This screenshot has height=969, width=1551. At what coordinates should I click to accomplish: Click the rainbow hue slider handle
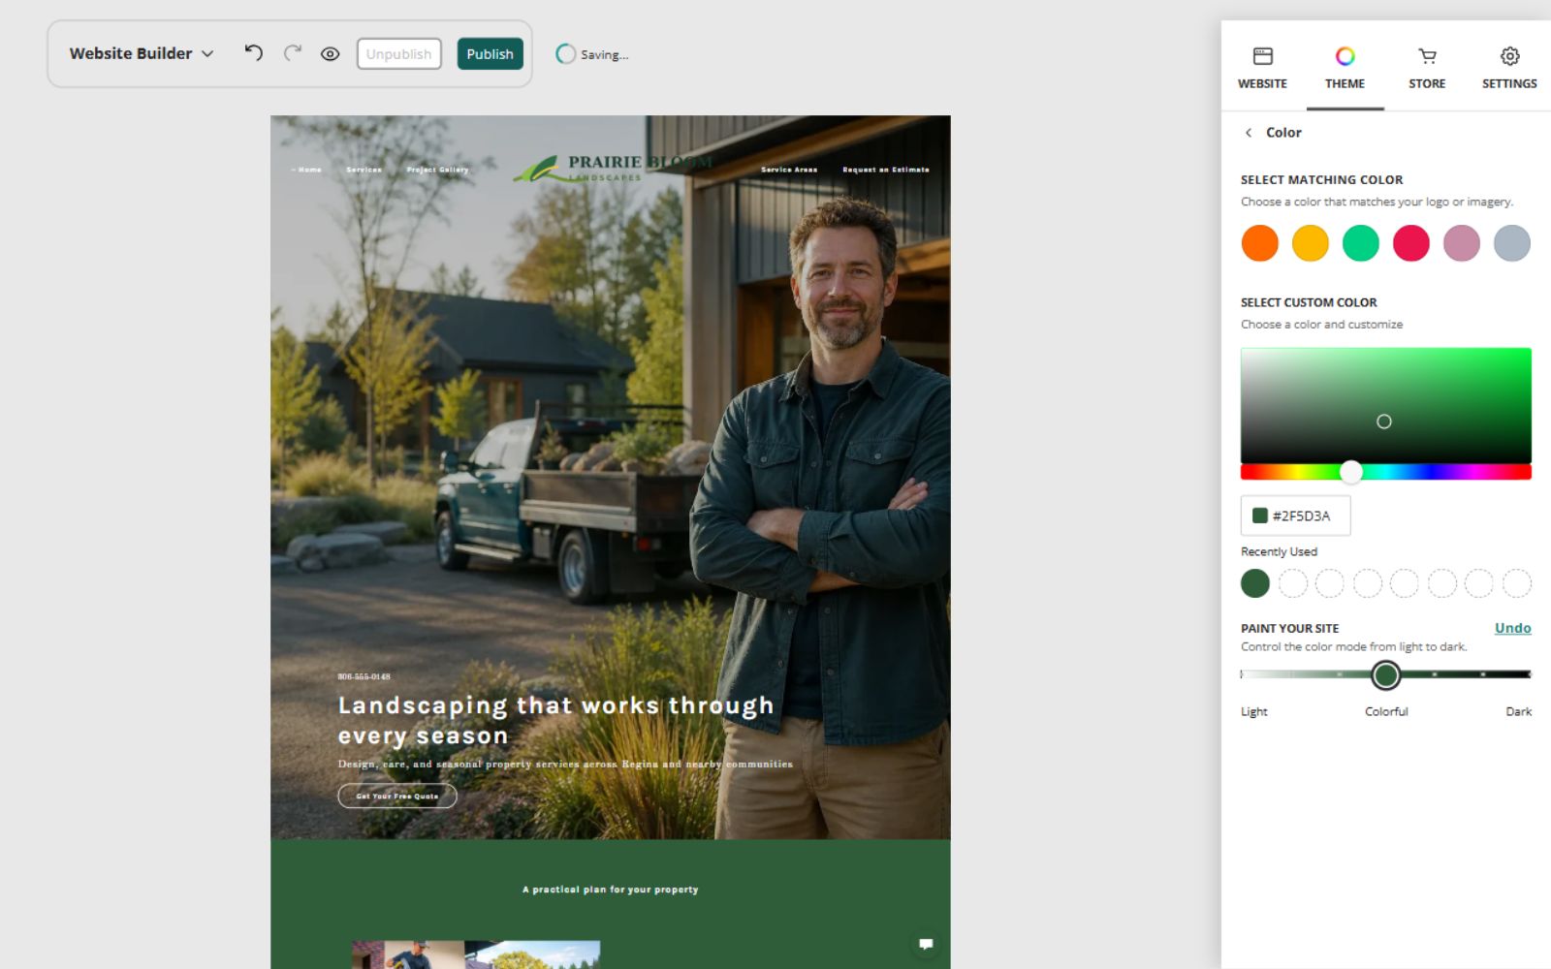[1350, 472]
